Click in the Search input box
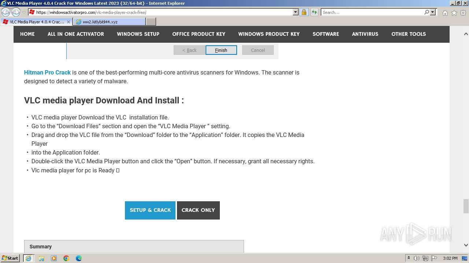This screenshot has width=469, height=263. tap(372, 12)
